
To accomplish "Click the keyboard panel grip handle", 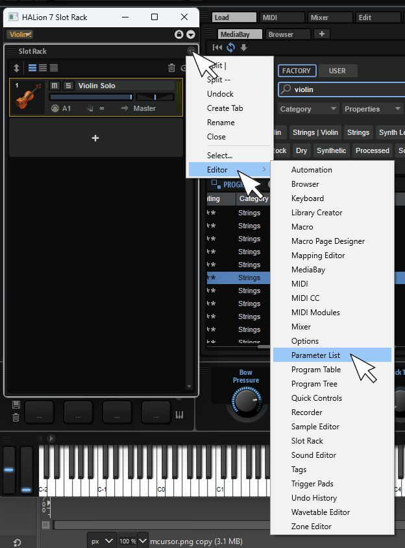I will pyautogui.click(x=6, y=438).
